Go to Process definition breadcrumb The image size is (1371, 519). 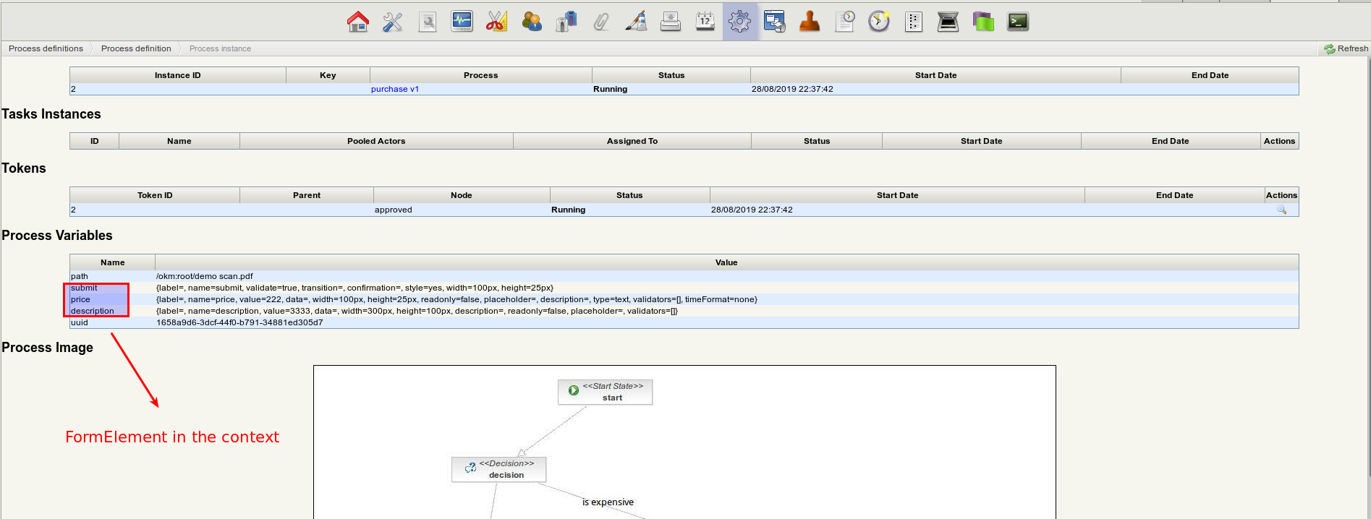(136, 48)
